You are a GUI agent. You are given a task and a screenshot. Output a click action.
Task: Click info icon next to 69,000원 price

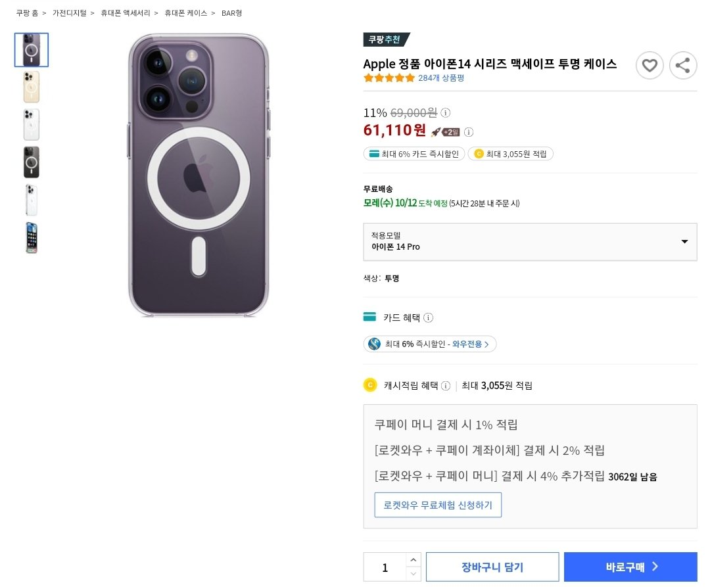[446, 112]
